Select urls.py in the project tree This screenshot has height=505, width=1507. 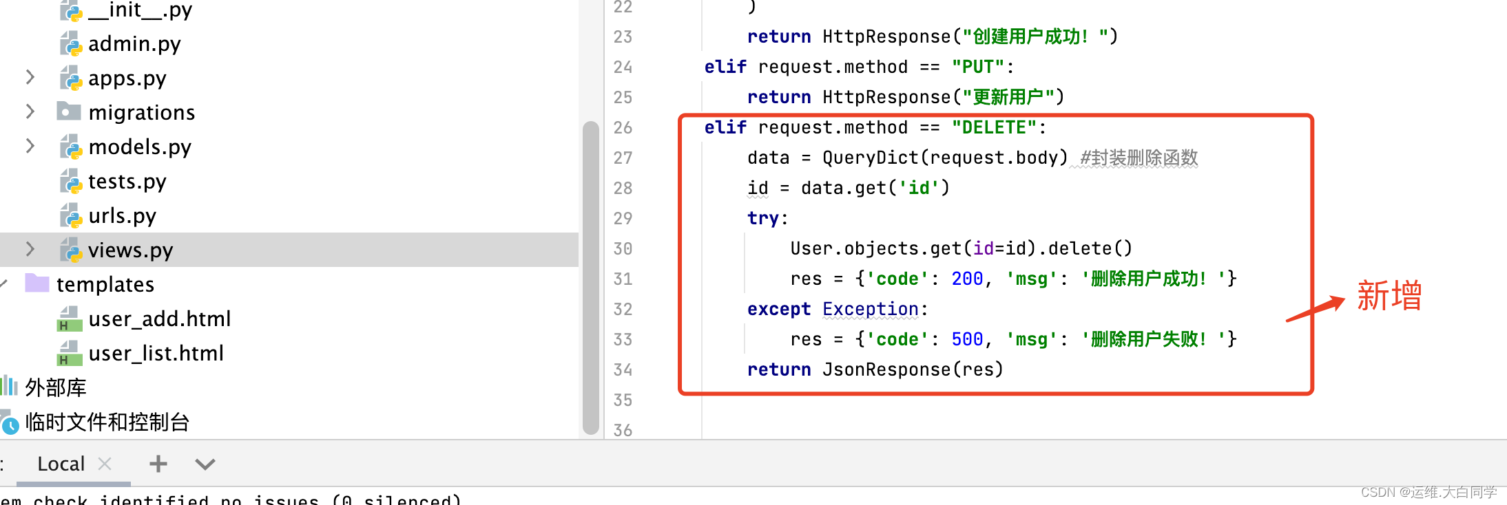click(x=123, y=216)
